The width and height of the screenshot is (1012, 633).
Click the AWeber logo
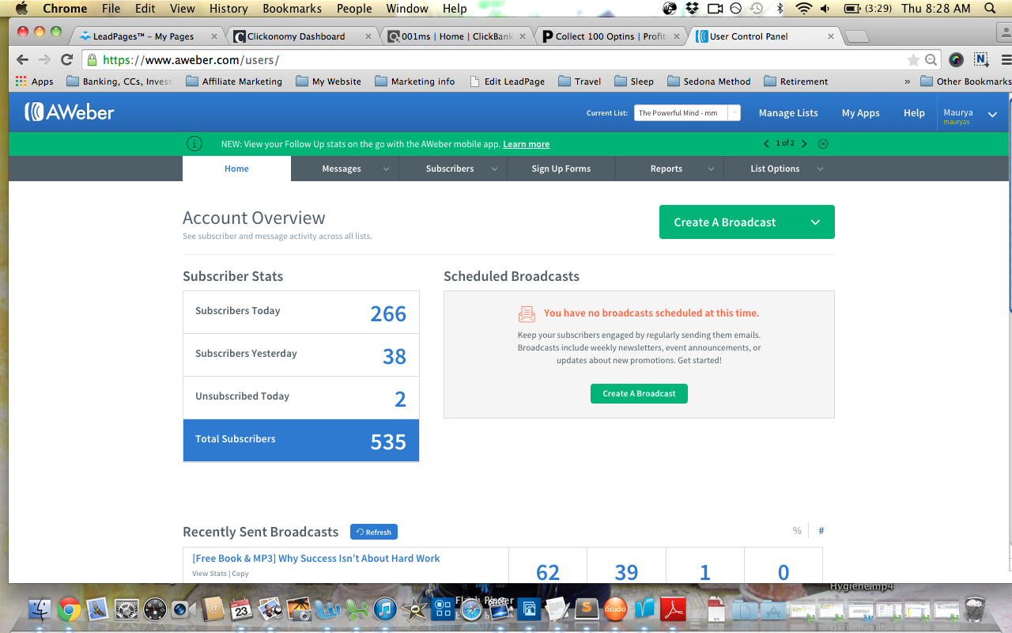pos(70,112)
